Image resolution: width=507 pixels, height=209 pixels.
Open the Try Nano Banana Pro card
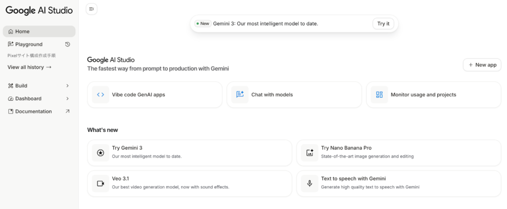[399, 153]
